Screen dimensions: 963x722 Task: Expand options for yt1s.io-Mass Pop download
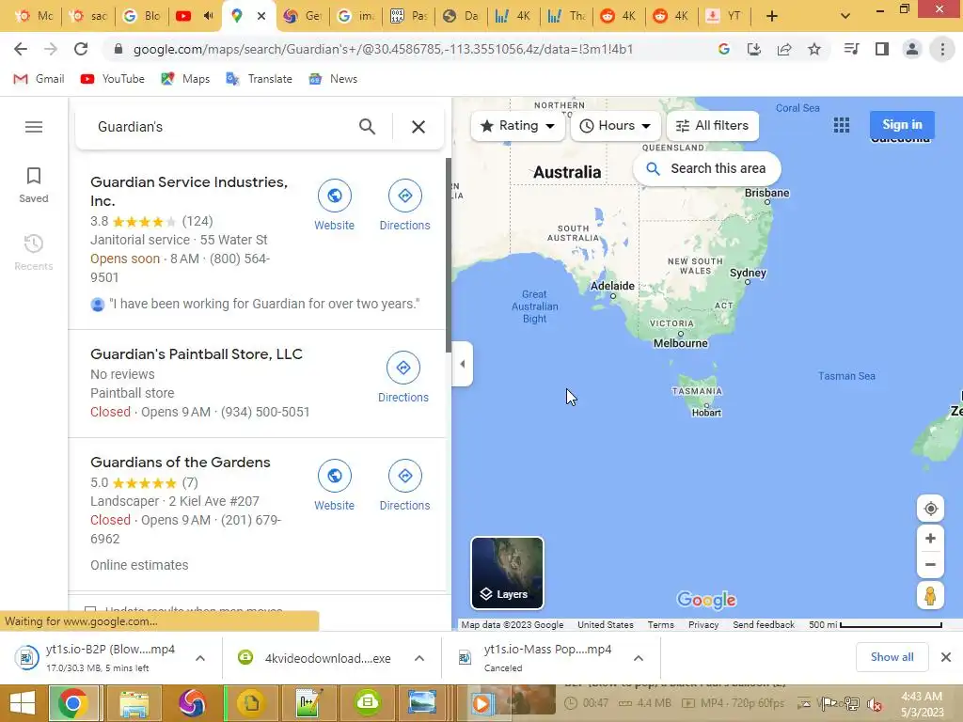(x=639, y=658)
